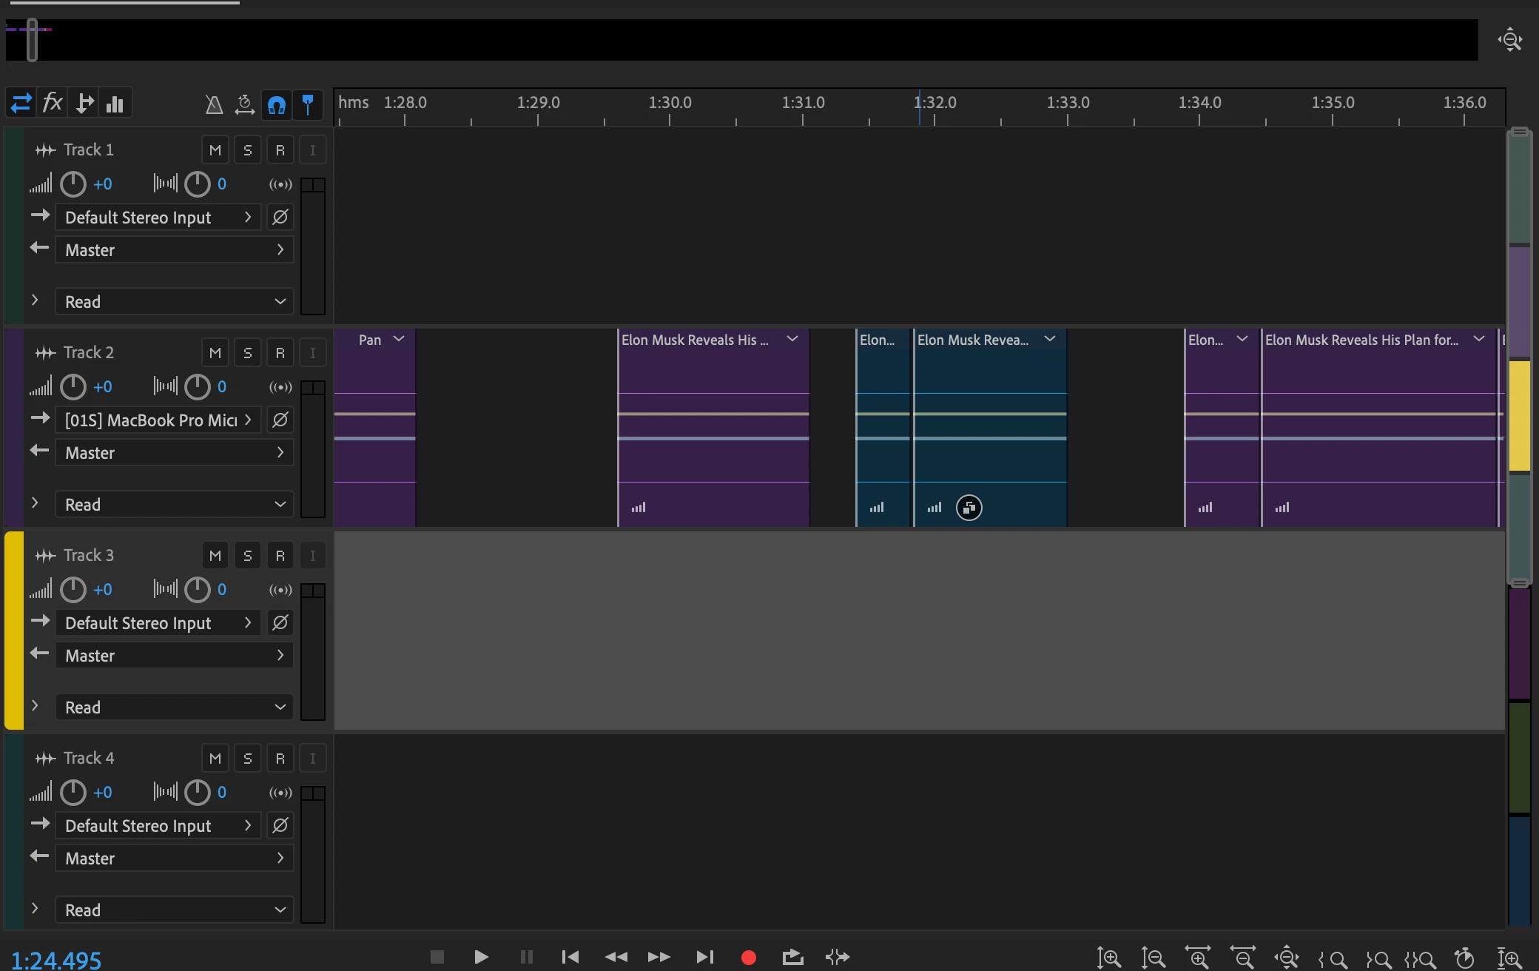Open the Pan clip dropdown arrow

[399, 339]
